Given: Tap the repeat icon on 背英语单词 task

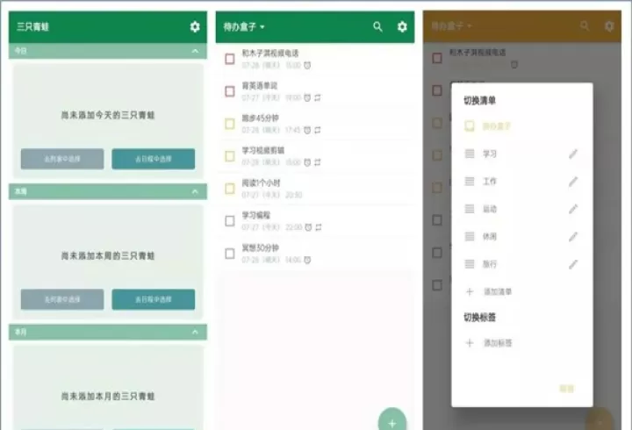Looking at the screenshot, I should point(318,97).
